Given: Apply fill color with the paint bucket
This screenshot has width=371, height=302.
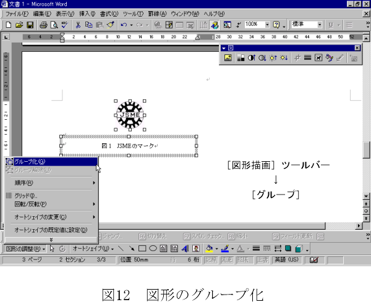Looking at the screenshot, I should [x=209, y=249].
